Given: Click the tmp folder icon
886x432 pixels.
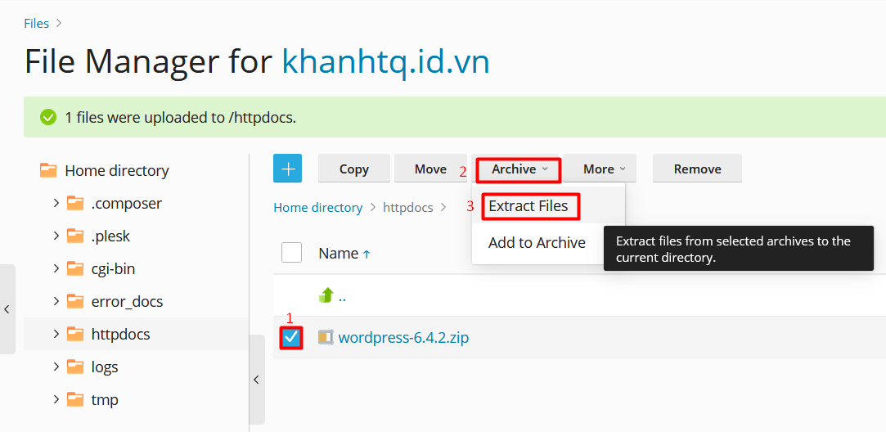Looking at the screenshot, I should click(x=75, y=399).
